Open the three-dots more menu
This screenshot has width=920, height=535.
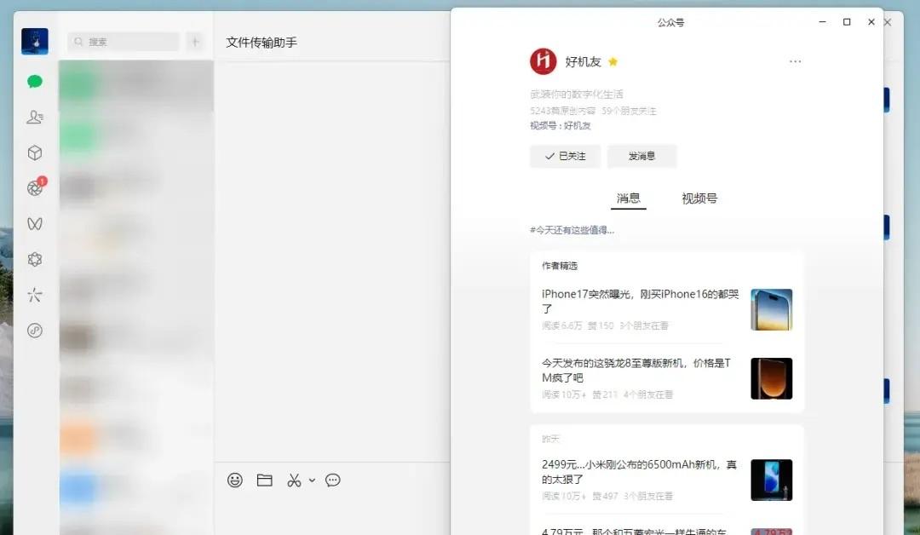[x=795, y=61]
